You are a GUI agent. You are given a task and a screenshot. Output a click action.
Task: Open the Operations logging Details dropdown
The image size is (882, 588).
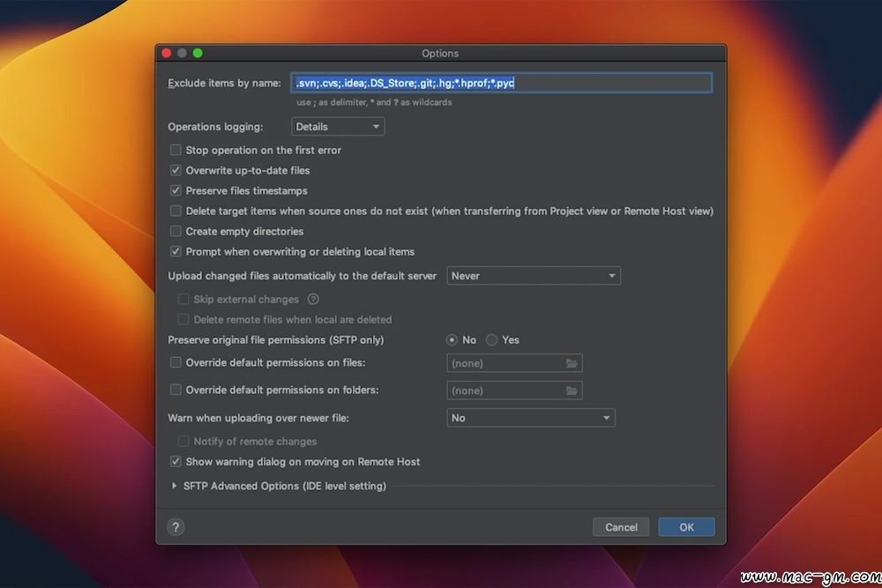338,126
